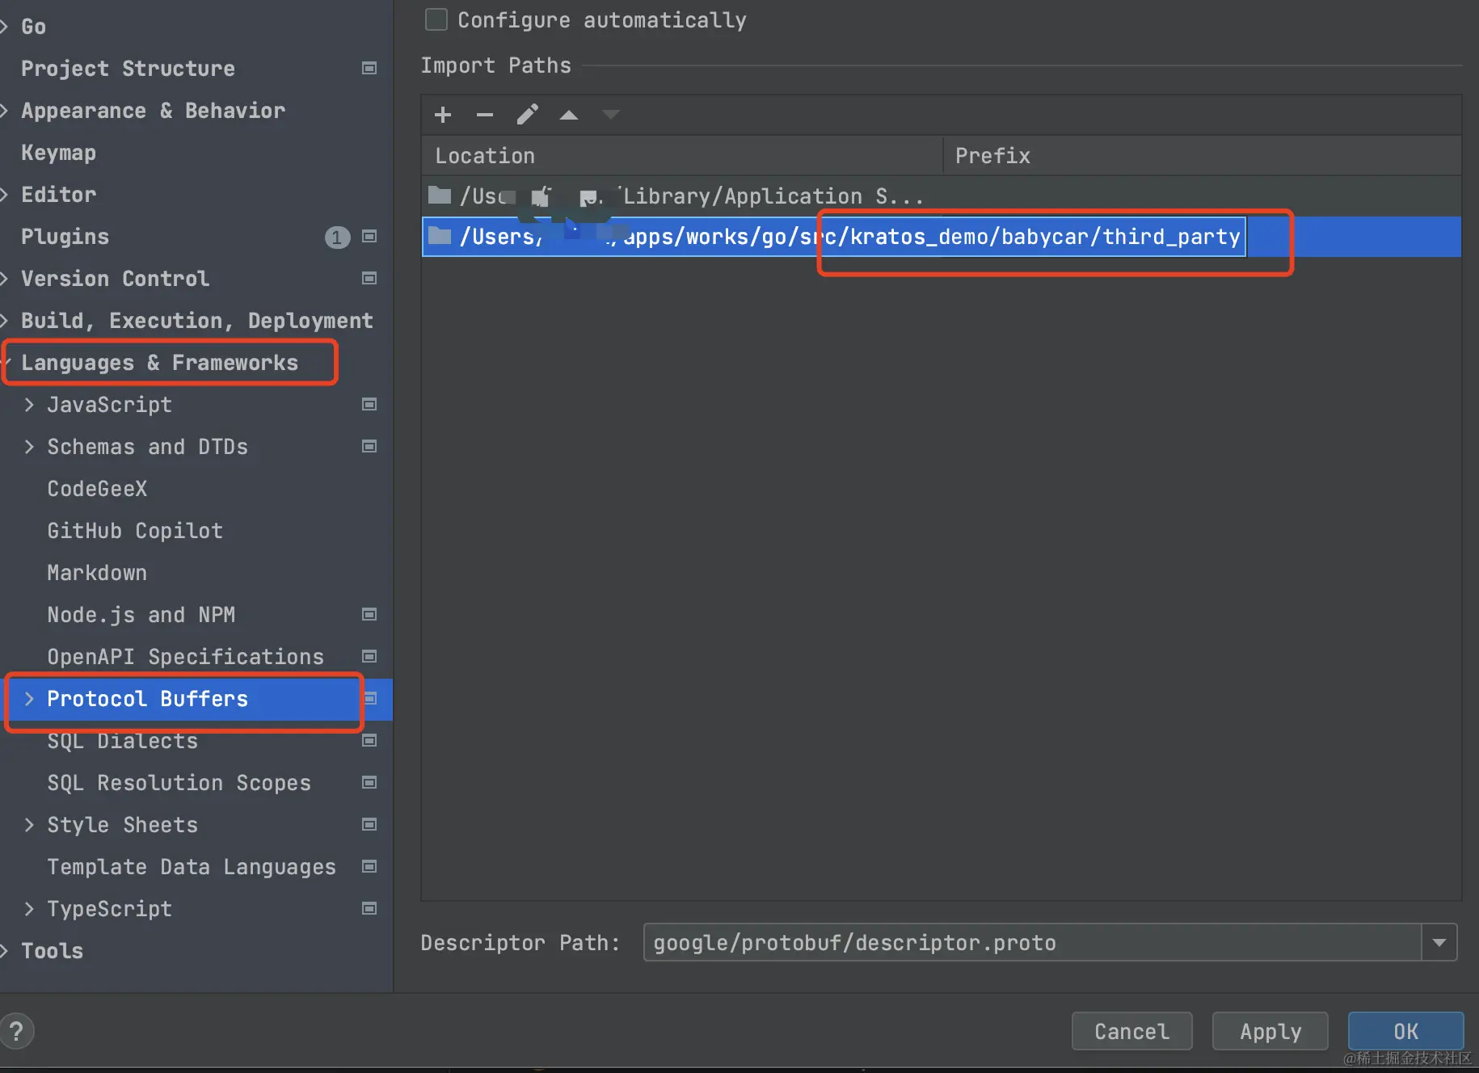The height and width of the screenshot is (1073, 1479).
Task: Click the add import path plus icon
Action: [443, 115]
